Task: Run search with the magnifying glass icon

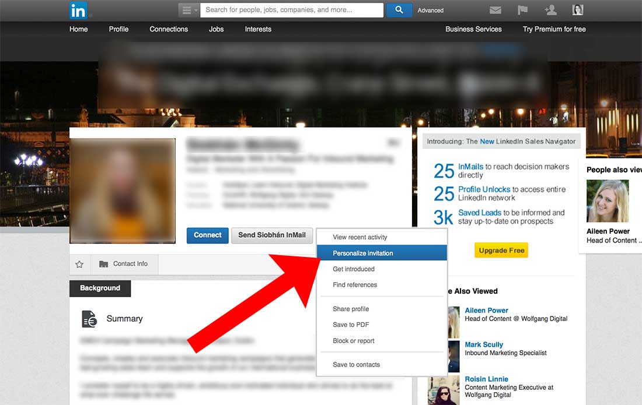Action: (399, 9)
